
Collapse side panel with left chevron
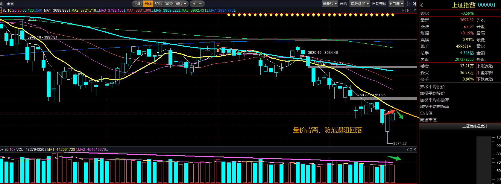coord(422,5)
